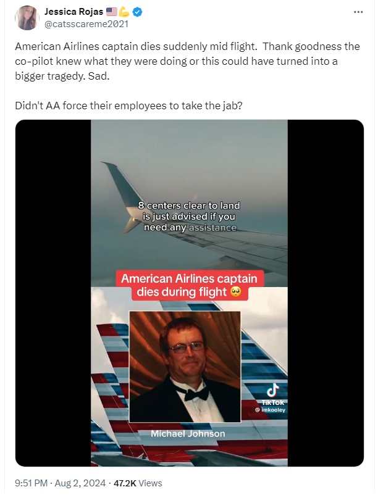Click the 47.2K Views count
The height and width of the screenshot is (495, 378).
[x=138, y=483]
